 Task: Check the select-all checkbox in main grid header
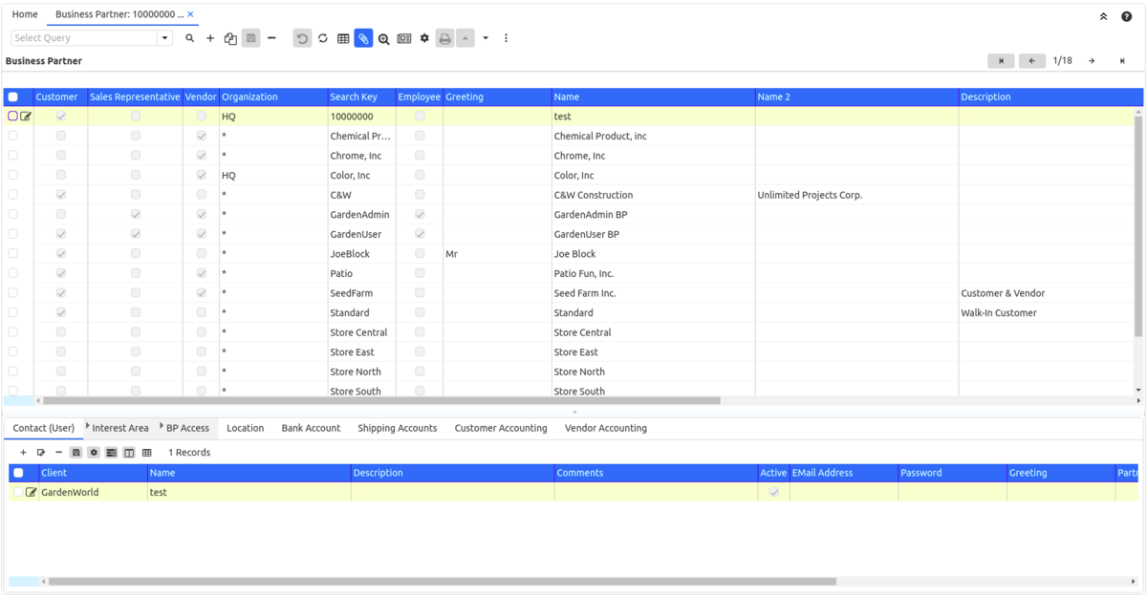click(13, 97)
